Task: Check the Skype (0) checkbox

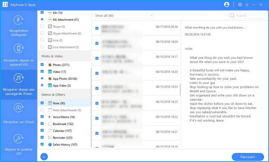Action: click(x=42, y=26)
